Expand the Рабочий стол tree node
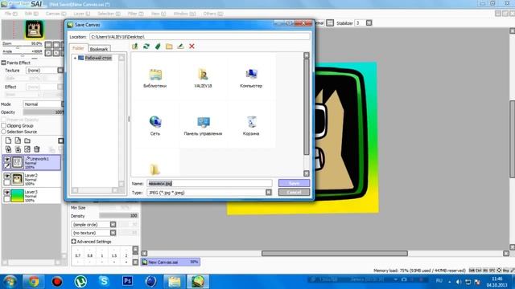The height and width of the screenshot is (289, 515). 75,58
